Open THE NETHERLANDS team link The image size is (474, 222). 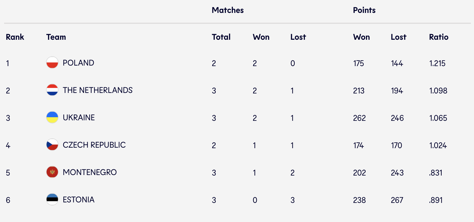(98, 90)
